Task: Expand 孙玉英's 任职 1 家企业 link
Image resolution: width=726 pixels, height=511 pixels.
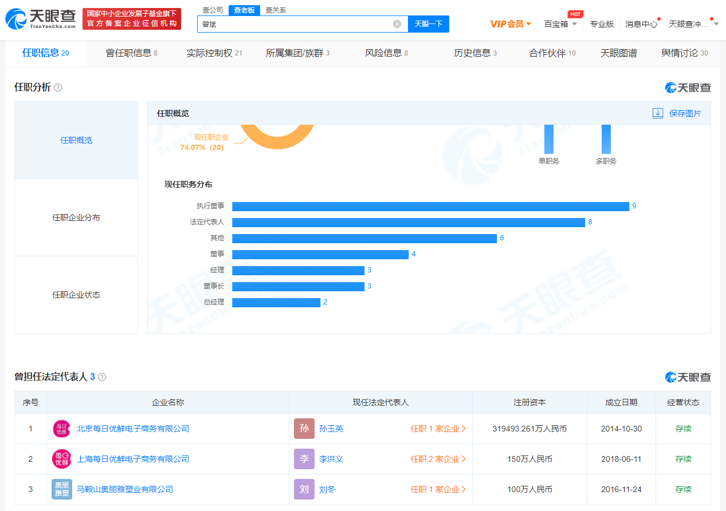Action: click(x=438, y=429)
